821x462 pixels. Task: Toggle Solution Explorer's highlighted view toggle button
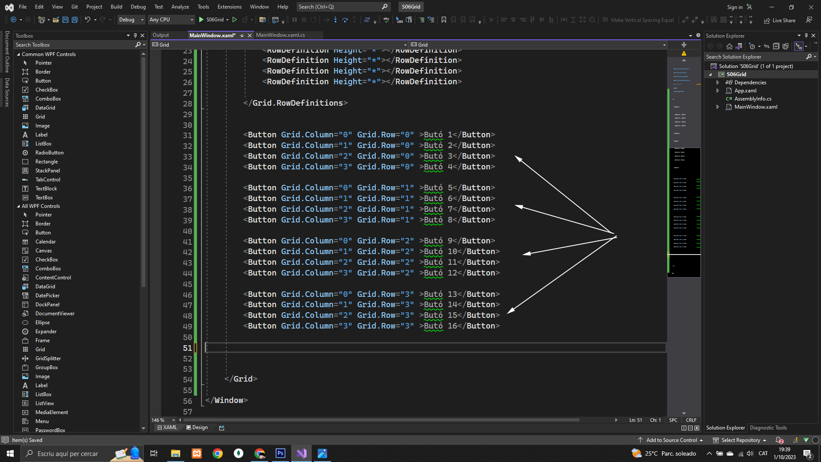(798, 46)
